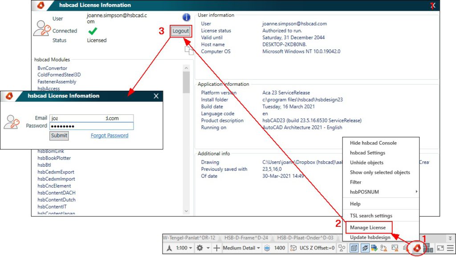Open the Forgot Password link

coord(110,136)
